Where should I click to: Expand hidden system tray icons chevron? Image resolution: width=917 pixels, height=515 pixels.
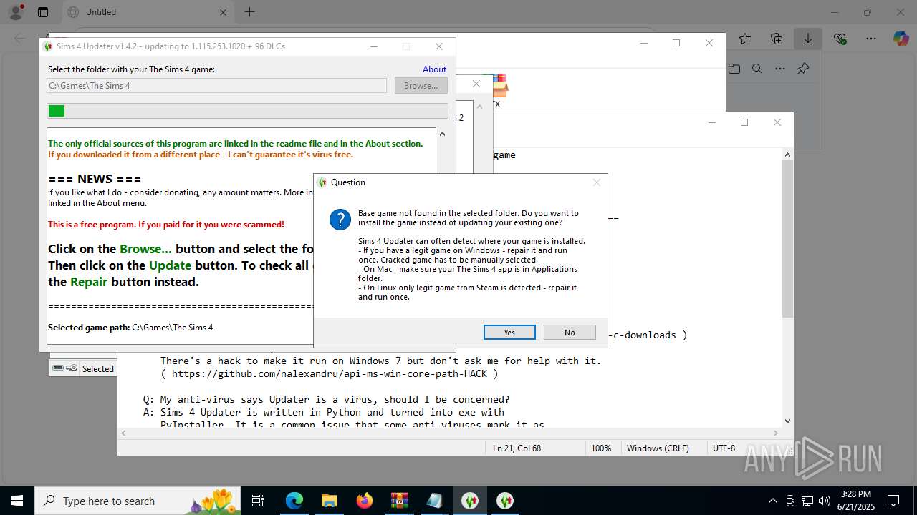click(772, 501)
